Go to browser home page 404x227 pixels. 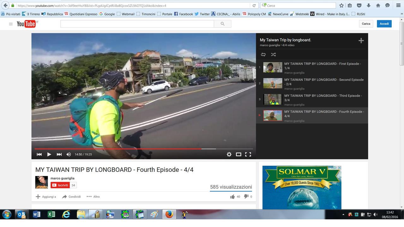coord(378,5)
